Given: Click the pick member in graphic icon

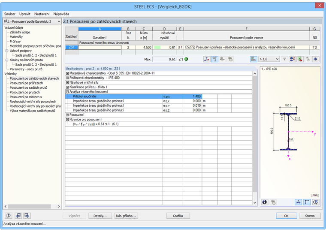Looking at the screenshot, I should 308,59.
